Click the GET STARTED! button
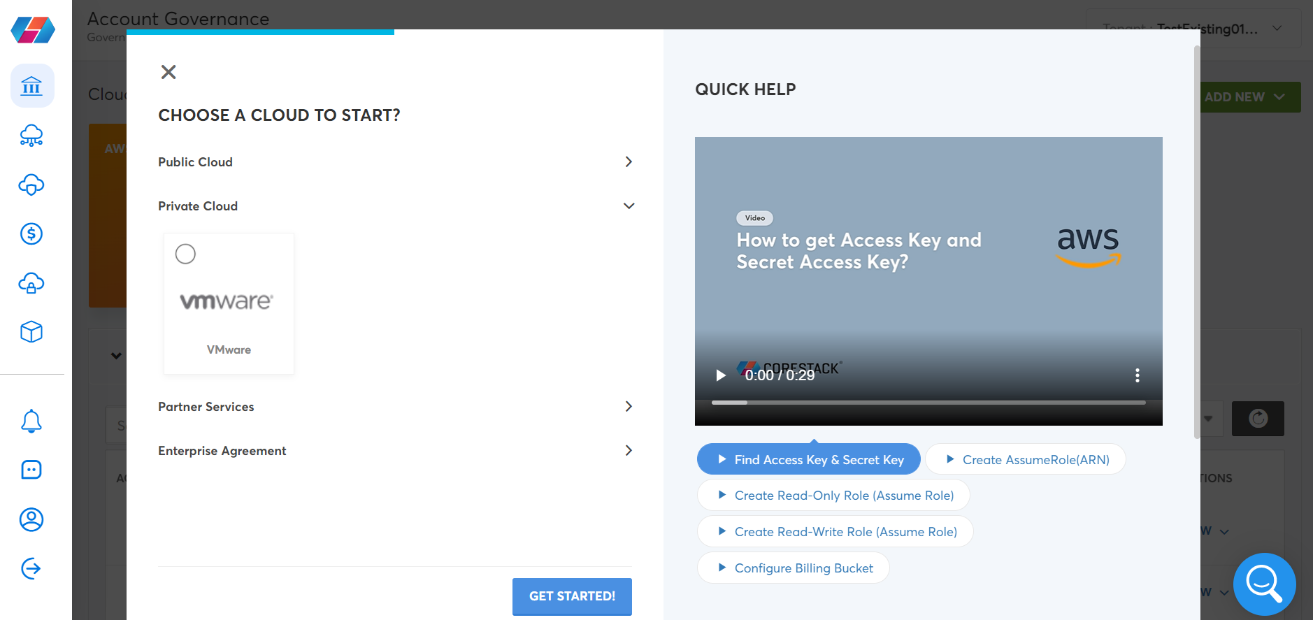Image resolution: width=1313 pixels, height=620 pixels. [572, 596]
